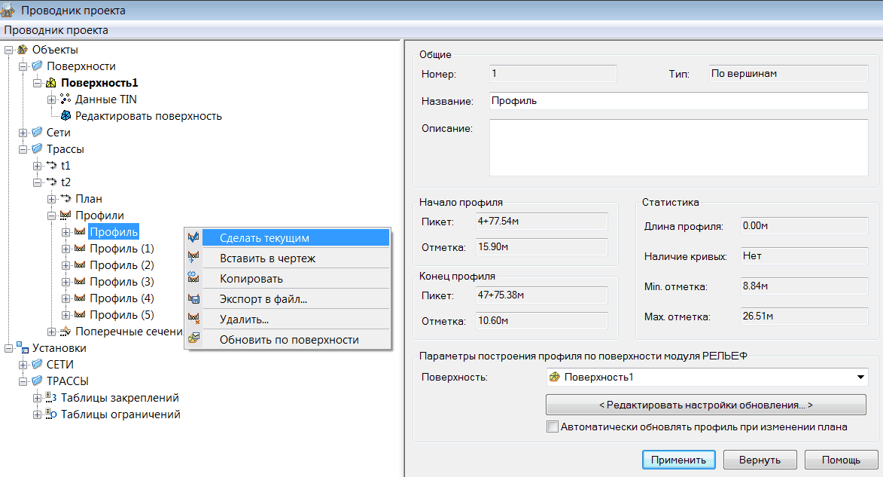Click the Таблицы закреплений table icon
Image resolution: width=883 pixels, height=477 pixels.
tap(51, 398)
